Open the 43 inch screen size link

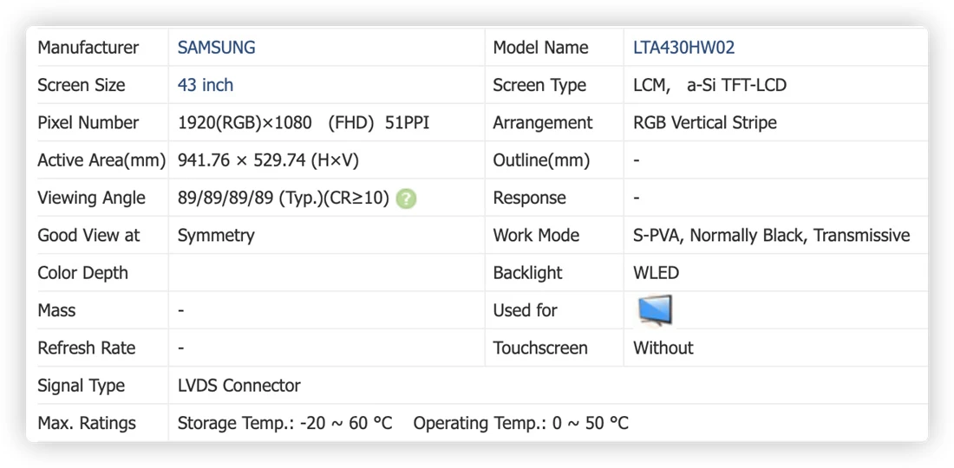pos(206,85)
